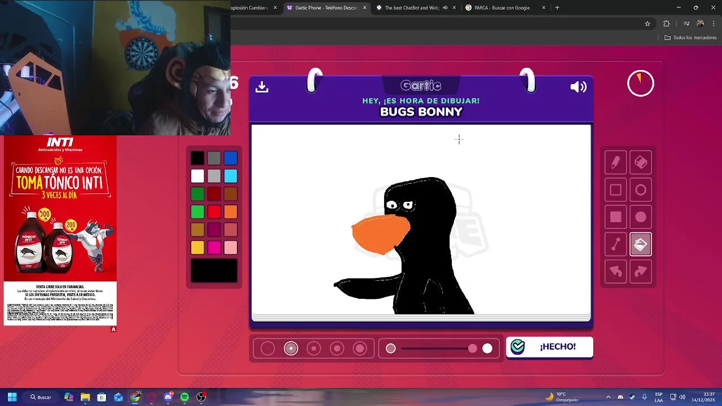This screenshot has height=406, width=722.
Task: Click the INTI tonic advertisement
Action: point(60,230)
